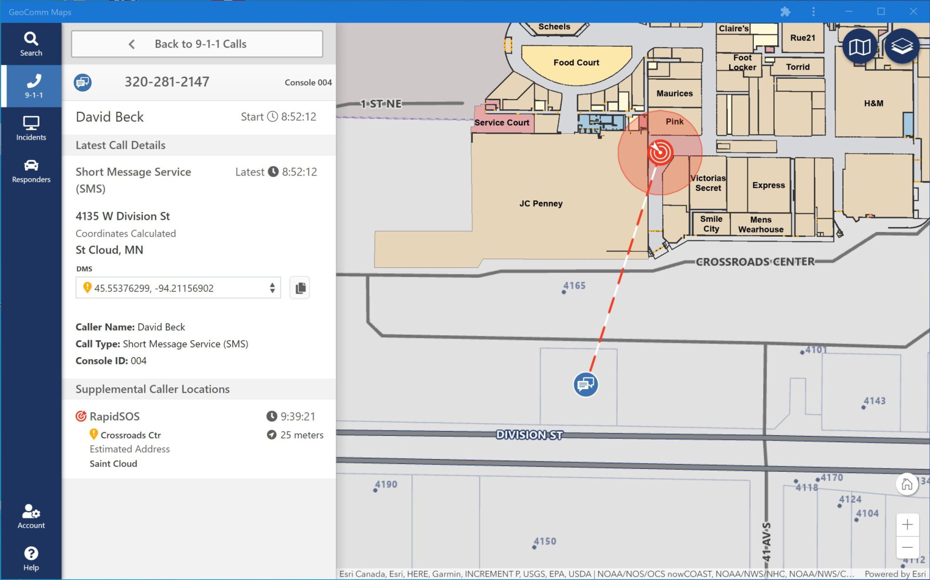
Task: Click the Service Court label on map
Action: pos(501,123)
